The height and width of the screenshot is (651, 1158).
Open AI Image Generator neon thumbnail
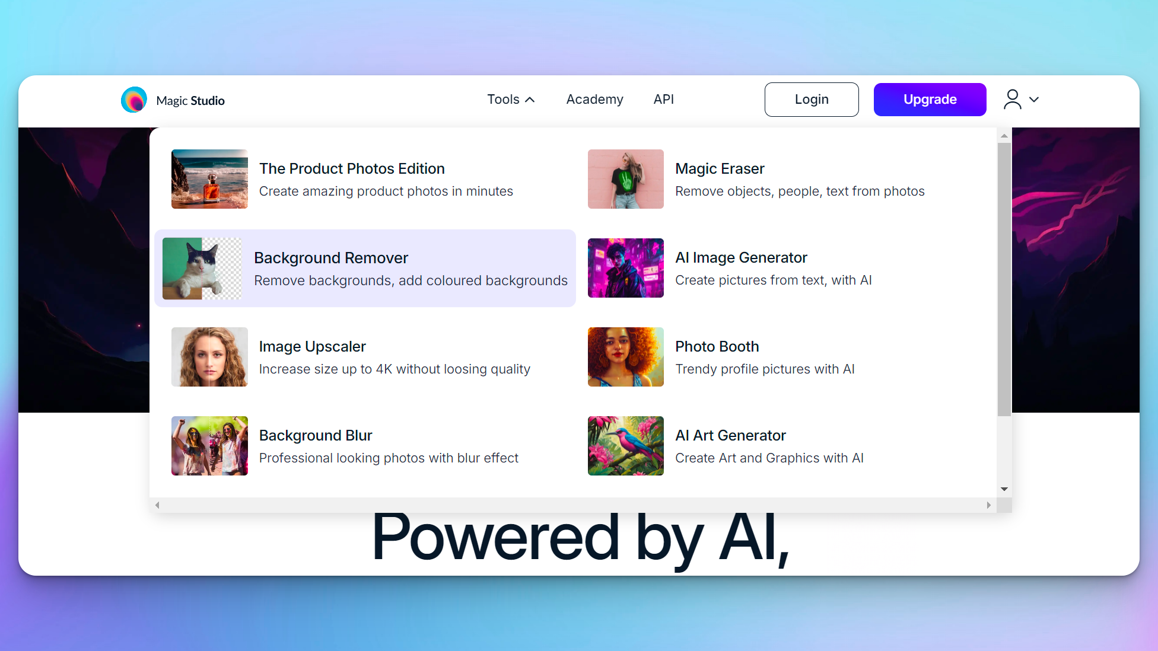625,268
